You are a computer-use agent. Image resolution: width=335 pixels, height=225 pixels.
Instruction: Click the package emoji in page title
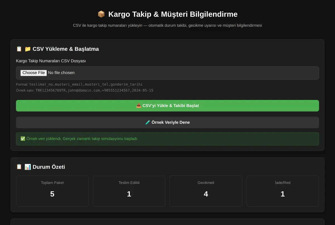(101, 14)
